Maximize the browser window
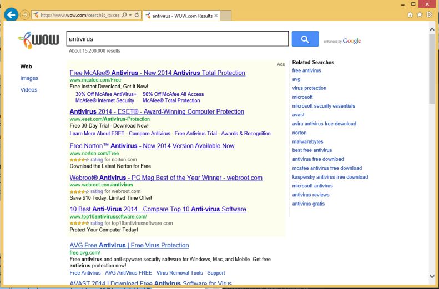Image resolution: width=439 pixels, height=289 pixels. click(x=413, y=4)
